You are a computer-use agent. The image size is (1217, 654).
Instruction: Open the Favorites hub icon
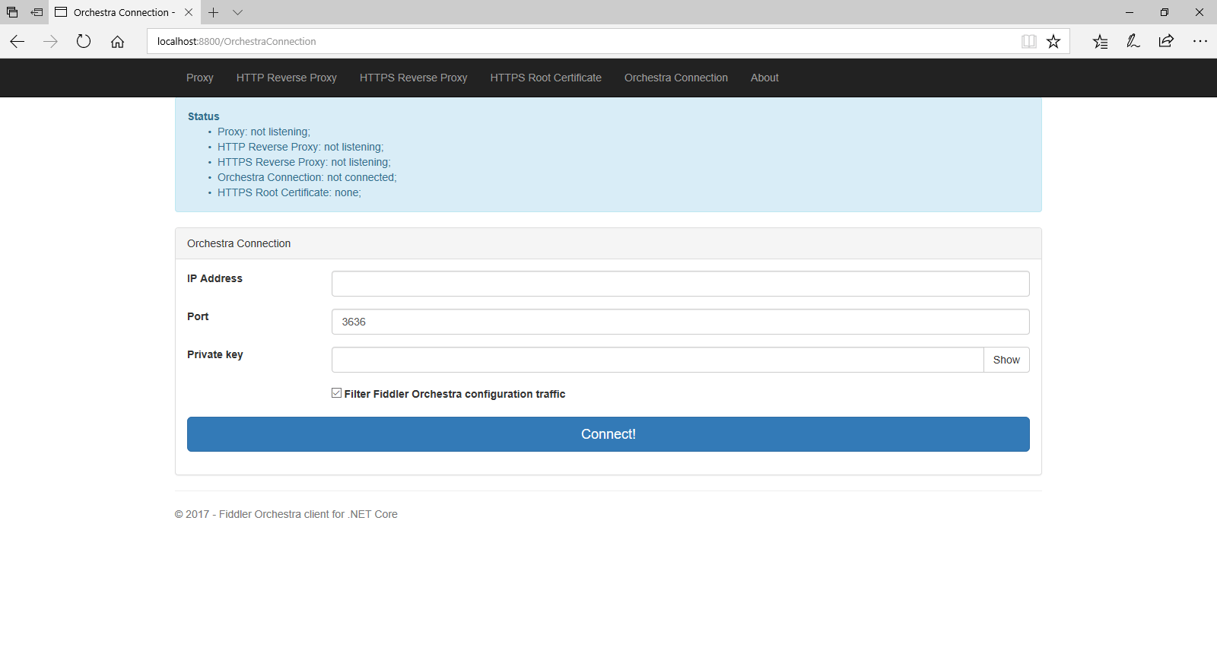(x=1100, y=42)
